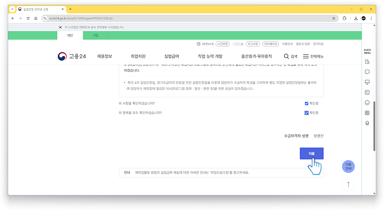Viewport: 384px width, 210px height.
Task: Toggle 확인함 checkbox for 위 사항을 확인하셨습니까
Action: click(x=306, y=103)
